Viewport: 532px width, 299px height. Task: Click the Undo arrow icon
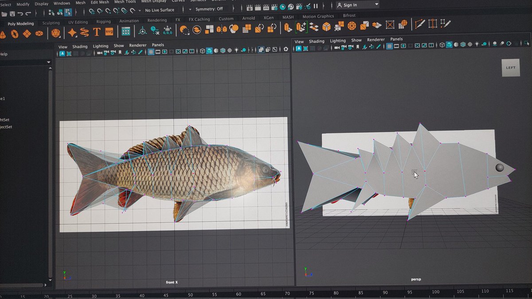(x=20, y=14)
